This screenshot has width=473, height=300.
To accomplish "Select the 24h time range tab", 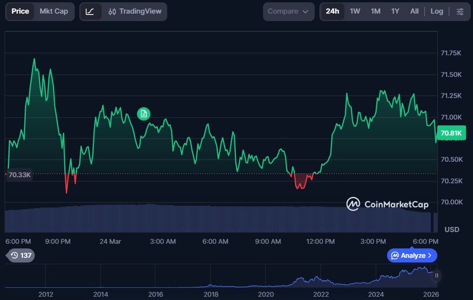I will (x=332, y=11).
